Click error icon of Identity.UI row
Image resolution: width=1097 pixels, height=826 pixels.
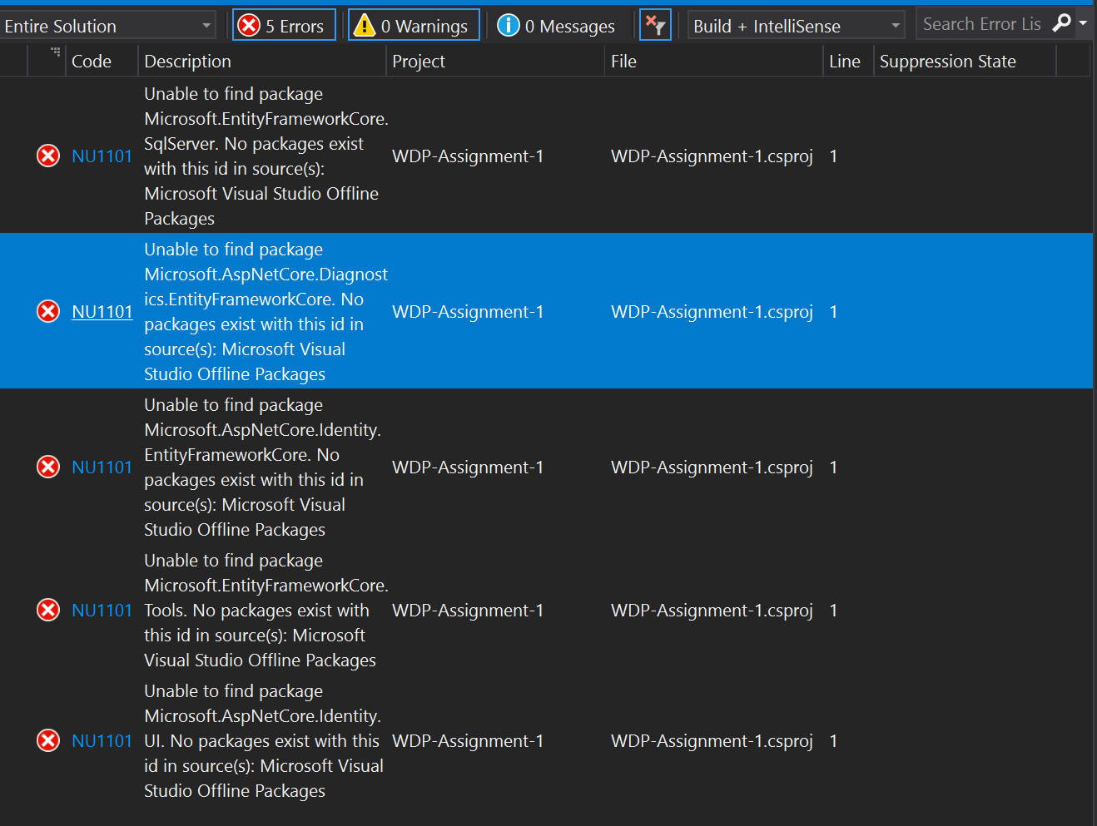pyautogui.click(x=48, y=740)
